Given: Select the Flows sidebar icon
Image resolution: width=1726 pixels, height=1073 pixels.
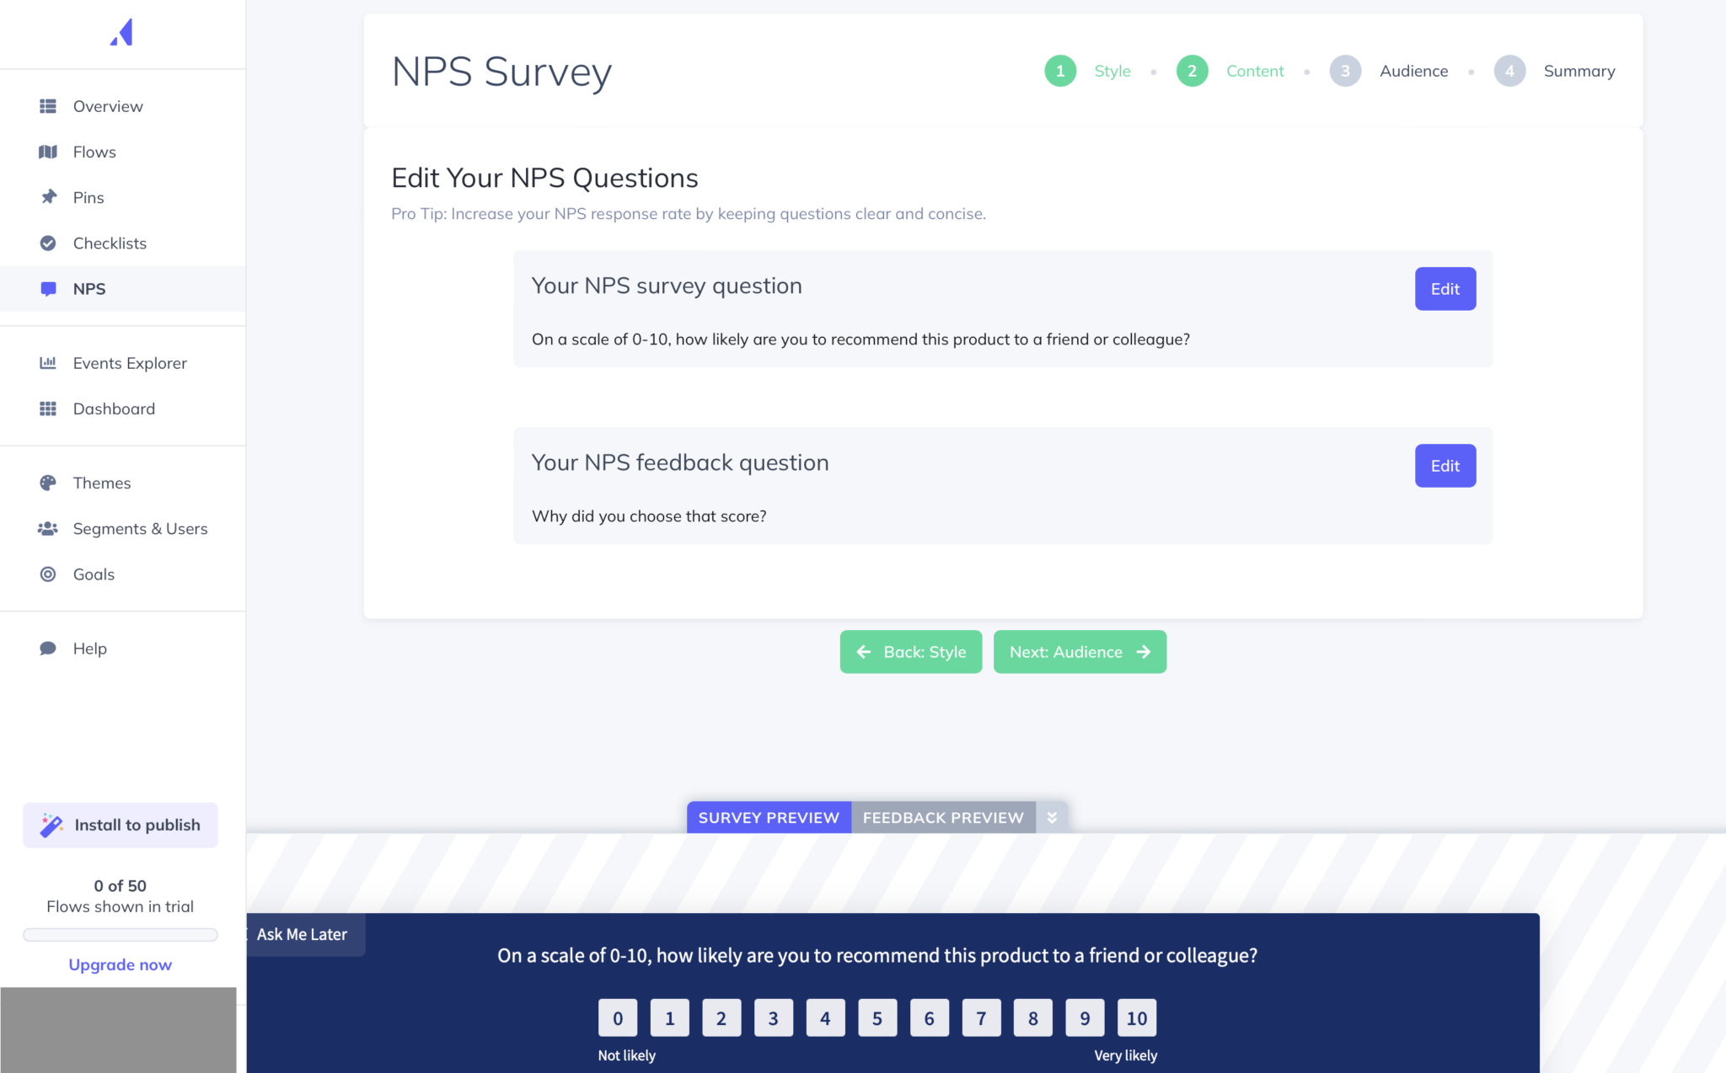Looking at the screenshot, I should tap(48, 152).
